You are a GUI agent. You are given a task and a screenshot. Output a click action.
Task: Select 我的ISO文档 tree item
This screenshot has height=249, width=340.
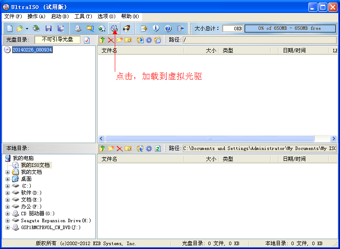(x=36, y=165)
